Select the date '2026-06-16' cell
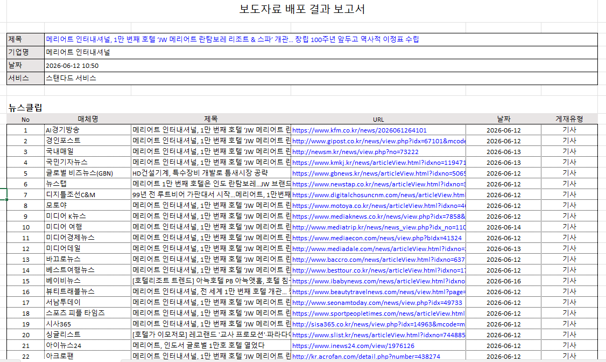The width and height of the screenshot is (606, 362). click(504, 281)
